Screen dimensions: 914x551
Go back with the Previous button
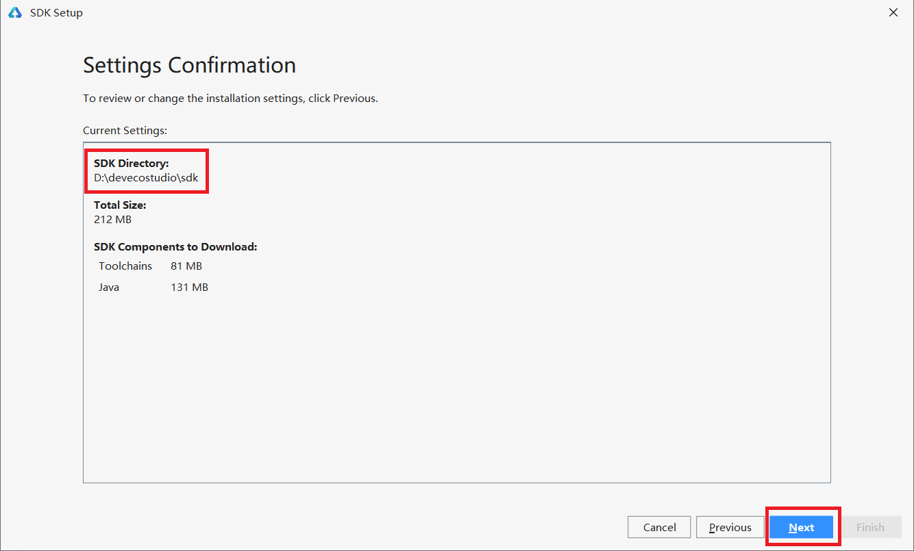730,527
